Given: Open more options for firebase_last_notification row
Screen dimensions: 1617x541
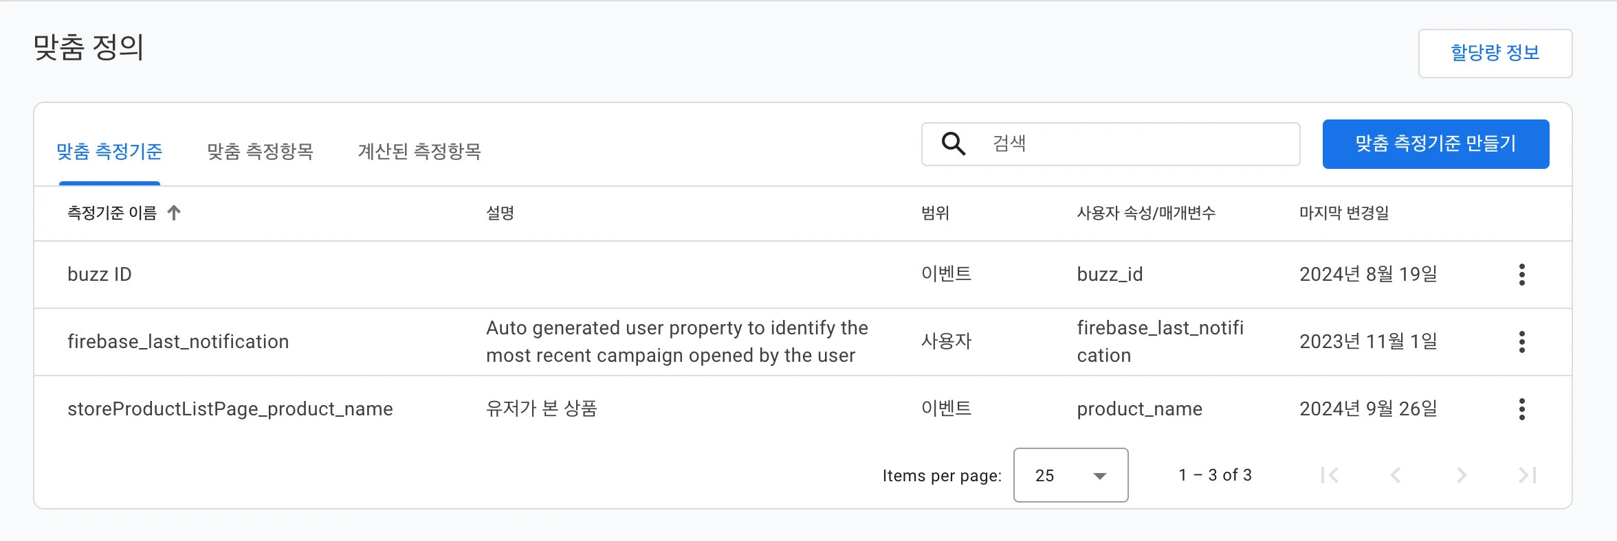Looking at the screenshot, I should tap(1521, 342).
